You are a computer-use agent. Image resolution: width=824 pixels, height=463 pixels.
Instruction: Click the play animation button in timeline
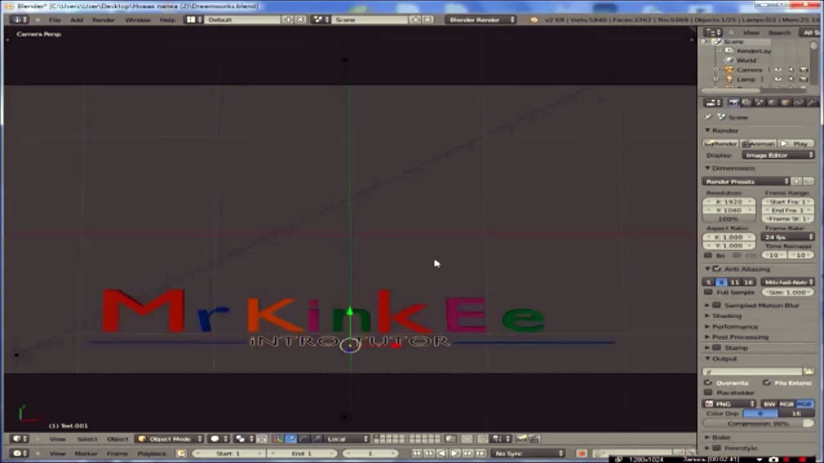(x=455, y=454)
